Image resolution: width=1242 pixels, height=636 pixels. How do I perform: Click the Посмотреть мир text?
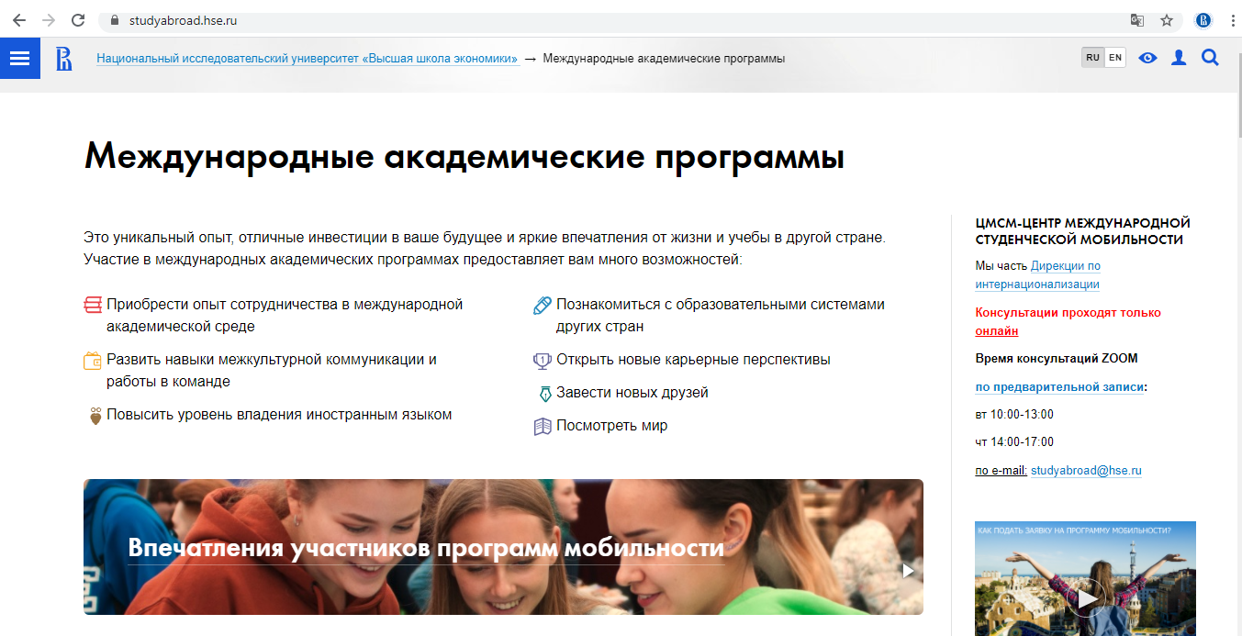coord(612,426)
